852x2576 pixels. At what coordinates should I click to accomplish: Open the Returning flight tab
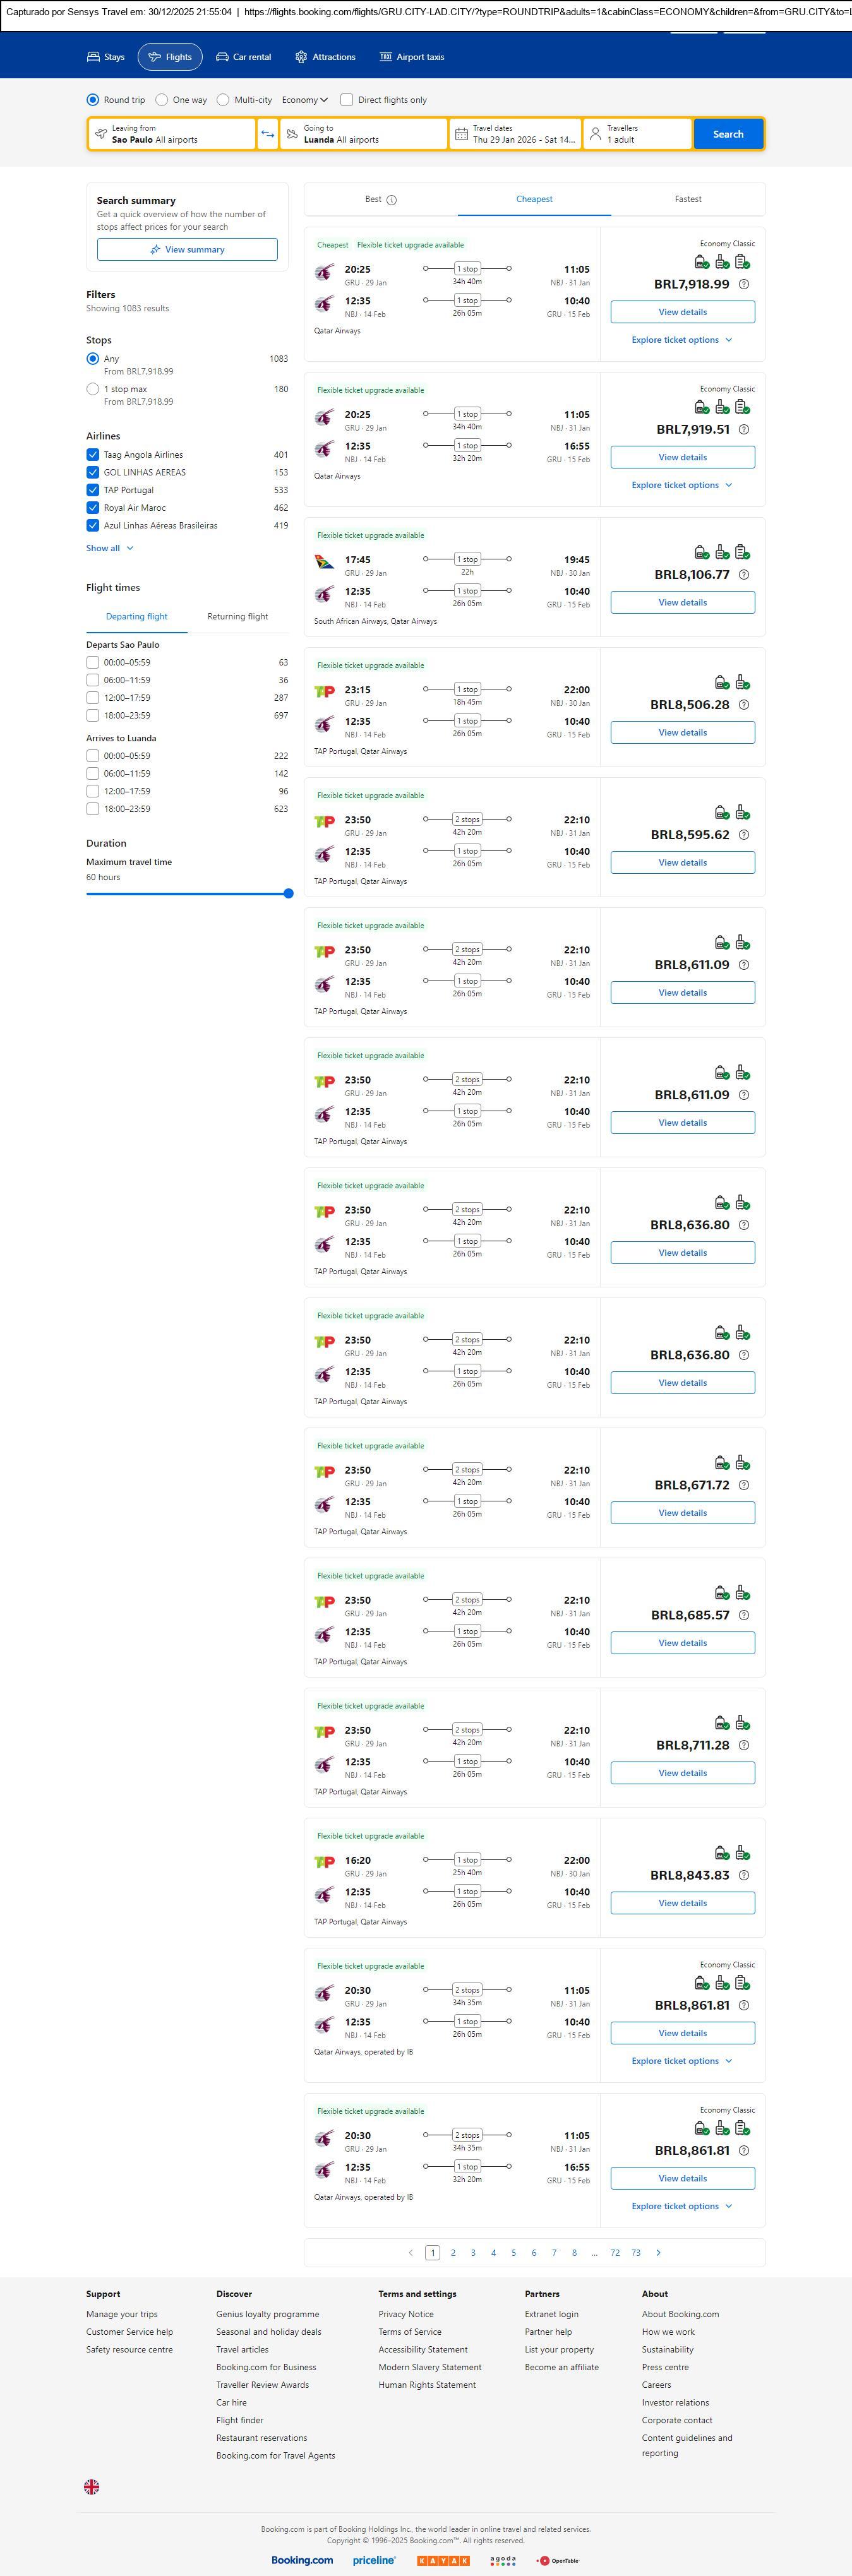click(x=237, y=617)
